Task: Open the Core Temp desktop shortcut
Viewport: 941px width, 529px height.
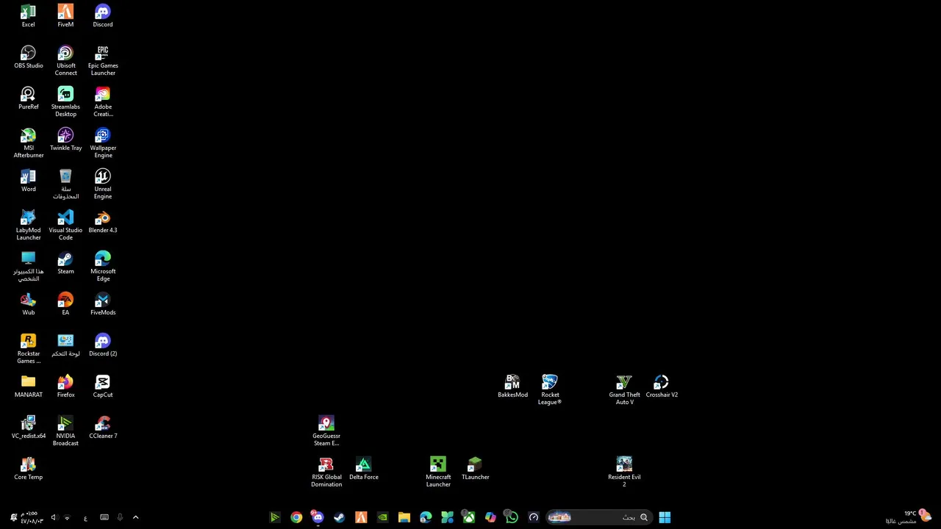Action: (28, 469)
